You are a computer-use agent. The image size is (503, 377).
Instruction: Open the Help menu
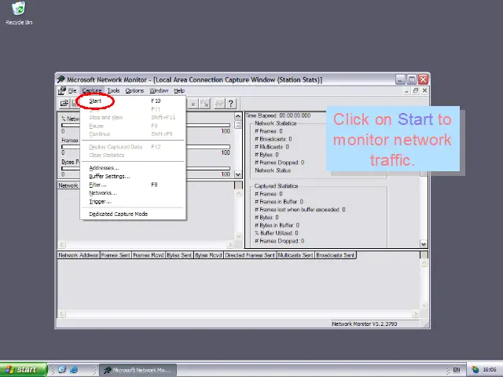point(179,91)
